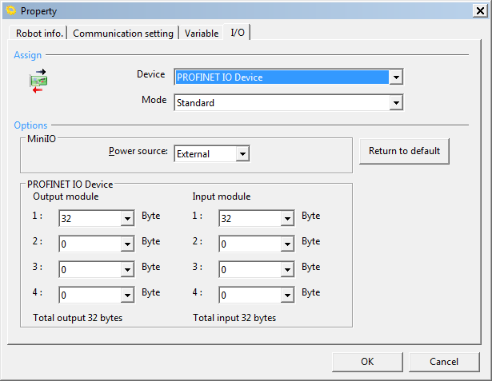Open Input module 4 byte dropdown
This screenshot has height=381, width=492.
(x=286, y=296)
